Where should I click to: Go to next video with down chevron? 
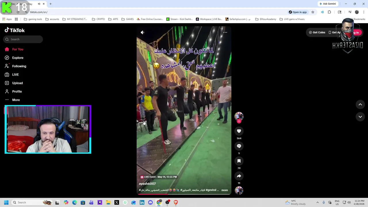click(x=360, y=117)
